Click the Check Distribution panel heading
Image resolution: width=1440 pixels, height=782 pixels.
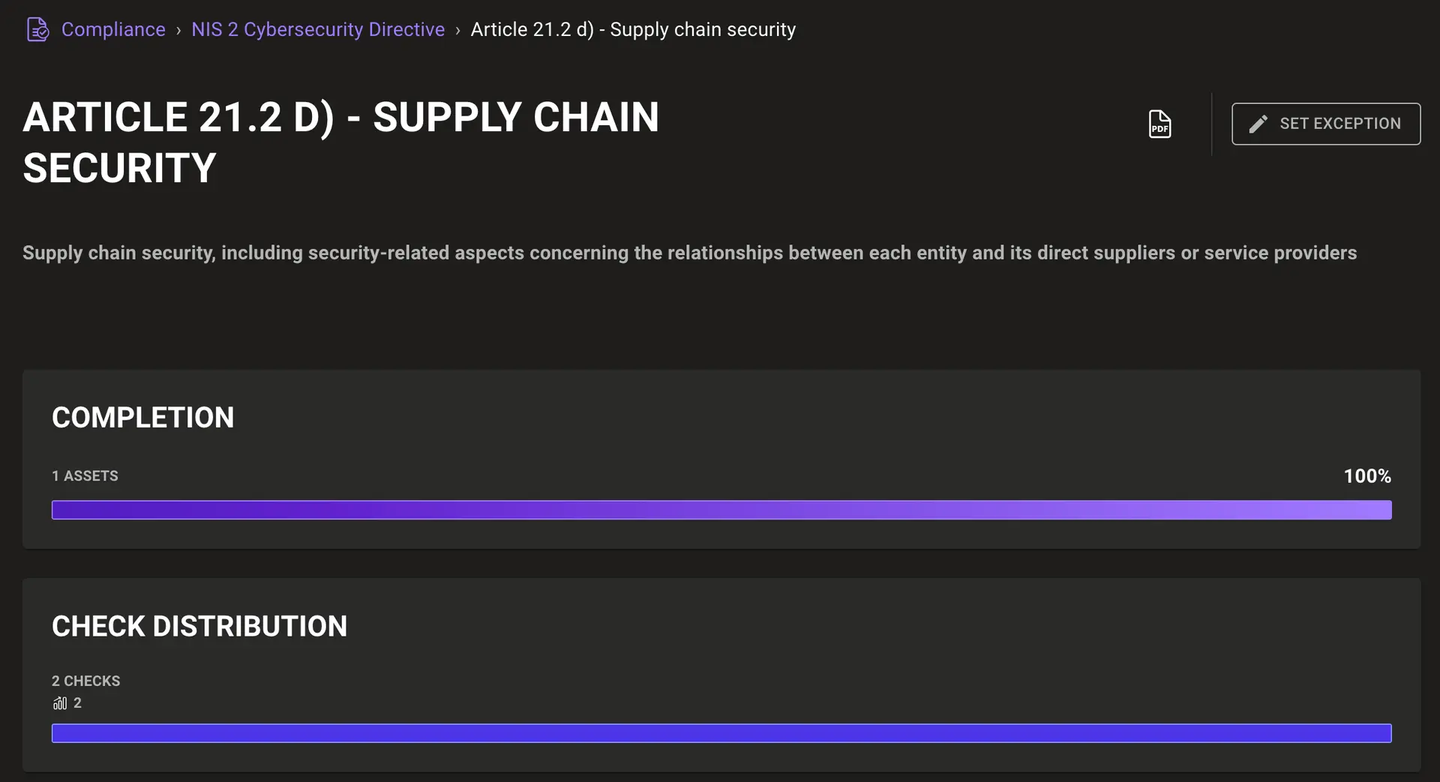199,626
